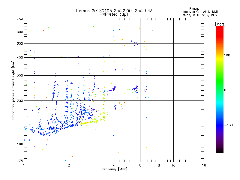The width and height of the screenshot is (240, 180).
Task: Click the x-axis tick label '8'
Action: (159, 165)
